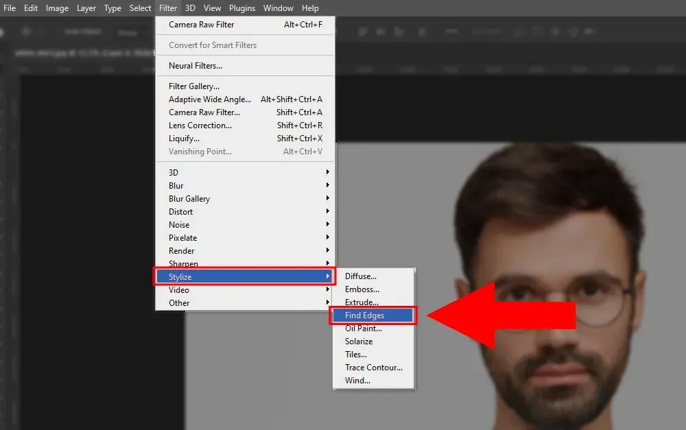The image size is (686, 430).
Task: Choose Tiles... filter
Action: [373, 355]
